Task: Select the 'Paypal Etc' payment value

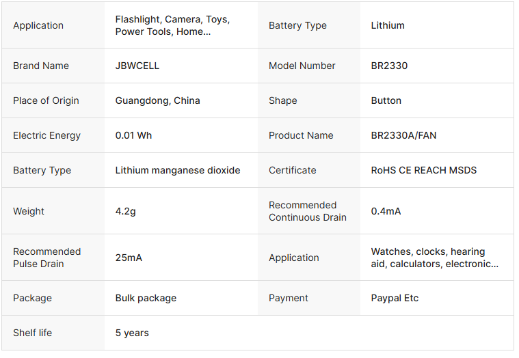Action: (x=395, y=298)
